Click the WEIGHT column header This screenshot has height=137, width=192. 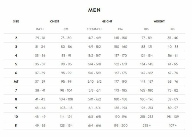point(159,21)
